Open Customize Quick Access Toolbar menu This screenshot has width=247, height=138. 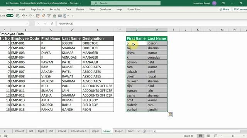(x=73, y=16)
